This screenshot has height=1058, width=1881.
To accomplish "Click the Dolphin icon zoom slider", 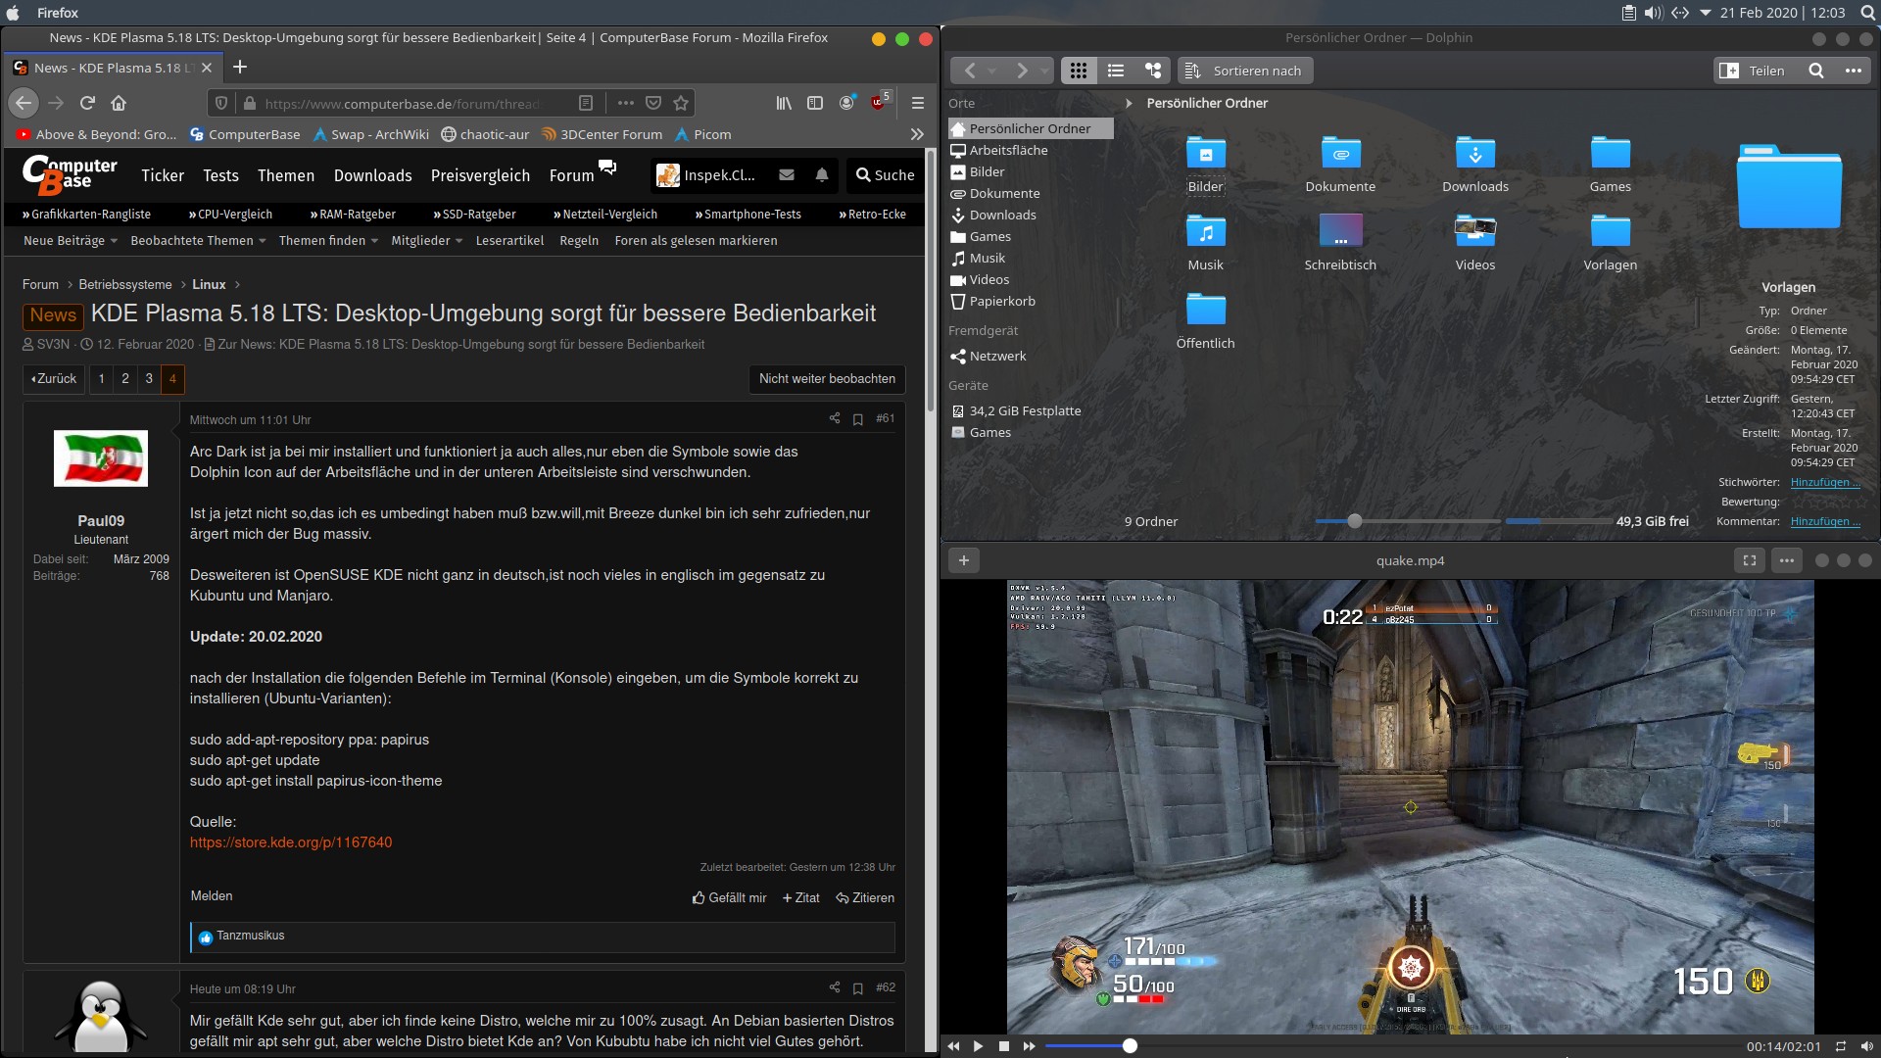I will 1354,521.
